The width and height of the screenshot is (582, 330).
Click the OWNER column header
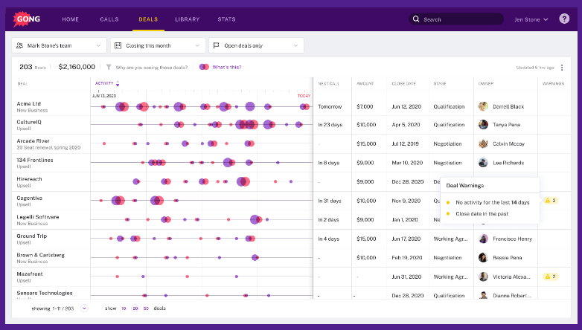pos(486,84)
